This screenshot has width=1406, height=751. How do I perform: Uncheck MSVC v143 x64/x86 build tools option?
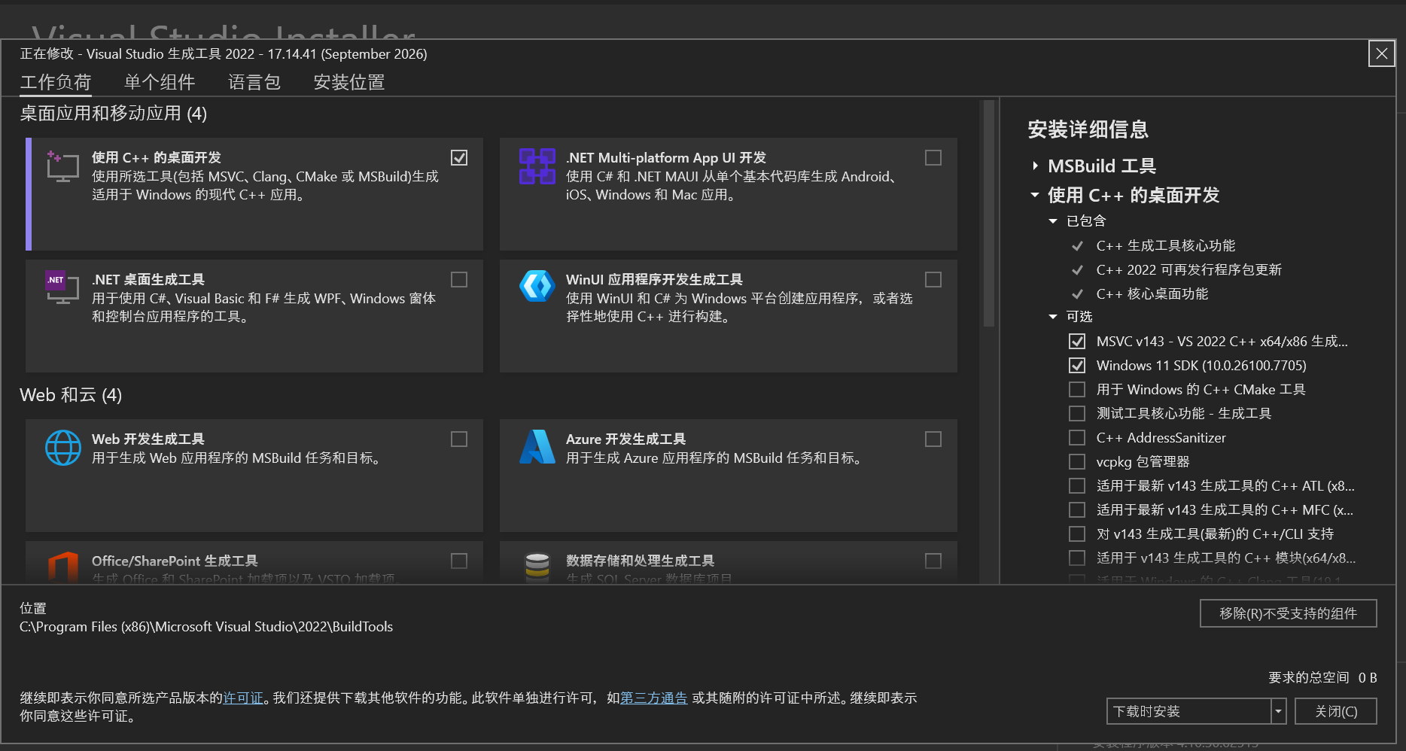[x=1077, y=342]
